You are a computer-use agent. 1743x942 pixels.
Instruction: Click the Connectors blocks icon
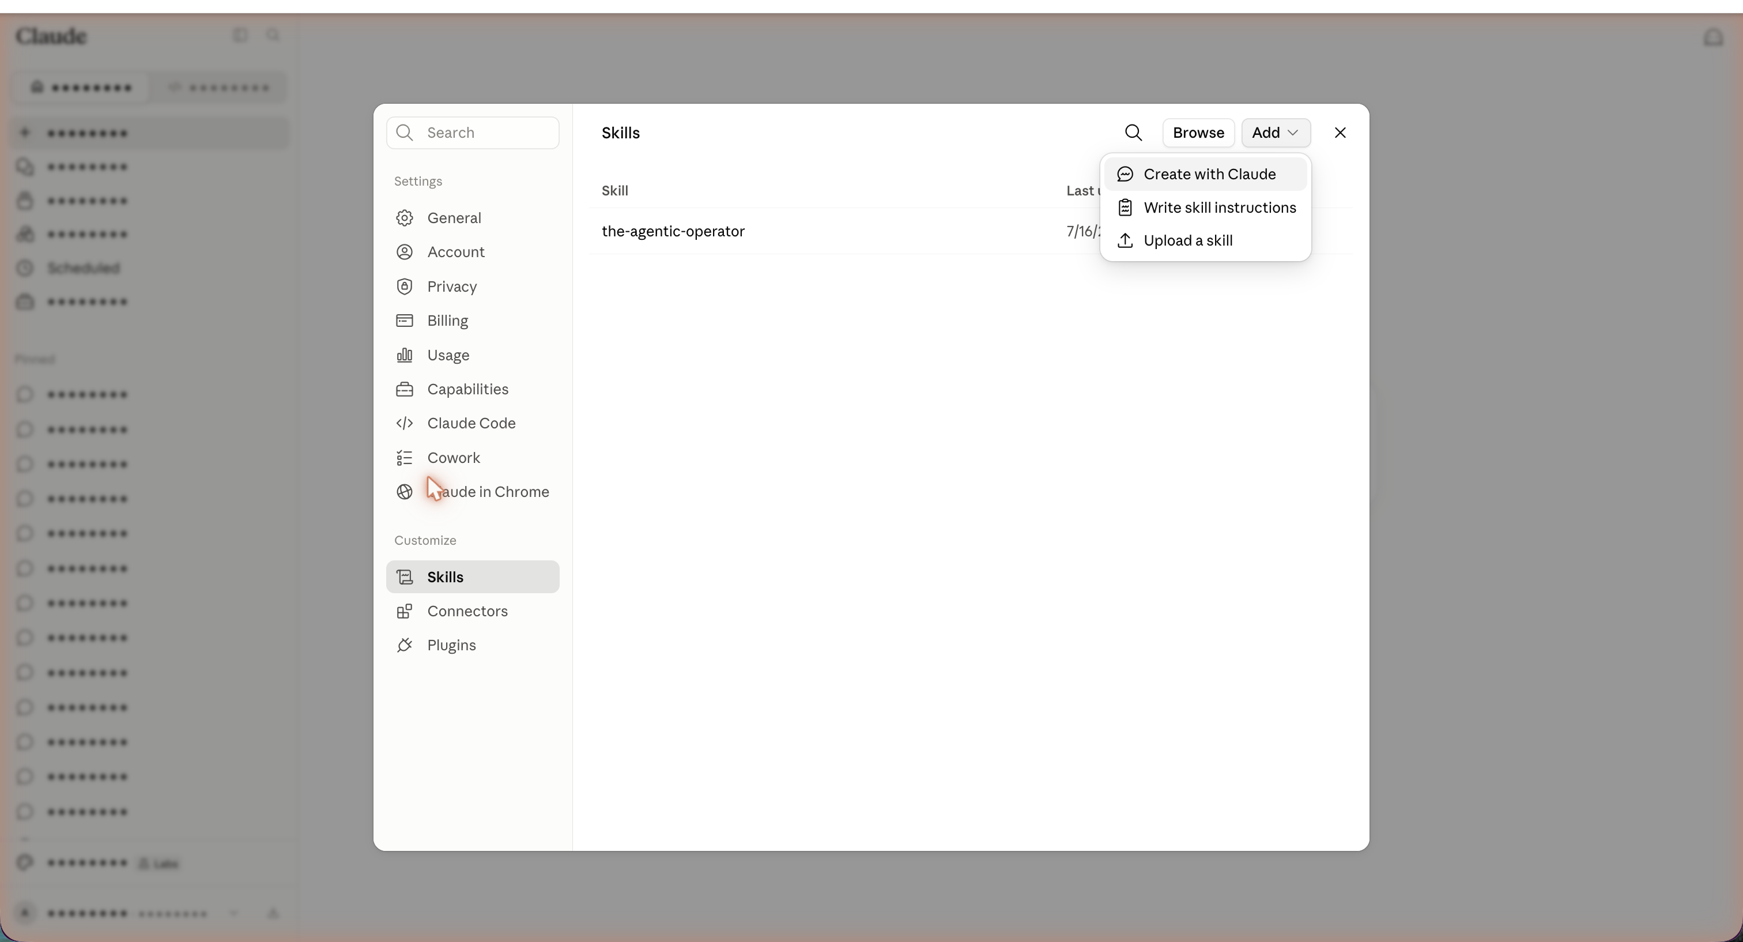(405, 611)
